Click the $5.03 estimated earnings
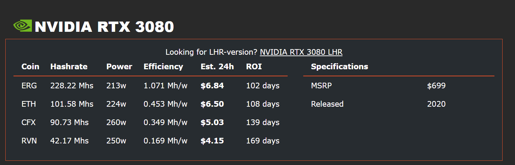This screenshot has height=165, width=515. [212, 122]
